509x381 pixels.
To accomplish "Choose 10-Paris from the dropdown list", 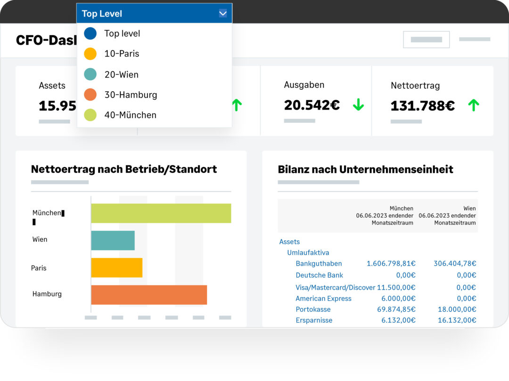I will click(122, 54).
